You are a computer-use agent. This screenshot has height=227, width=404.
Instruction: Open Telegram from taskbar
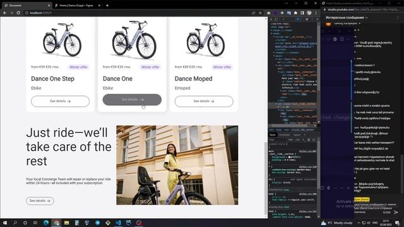97,223
